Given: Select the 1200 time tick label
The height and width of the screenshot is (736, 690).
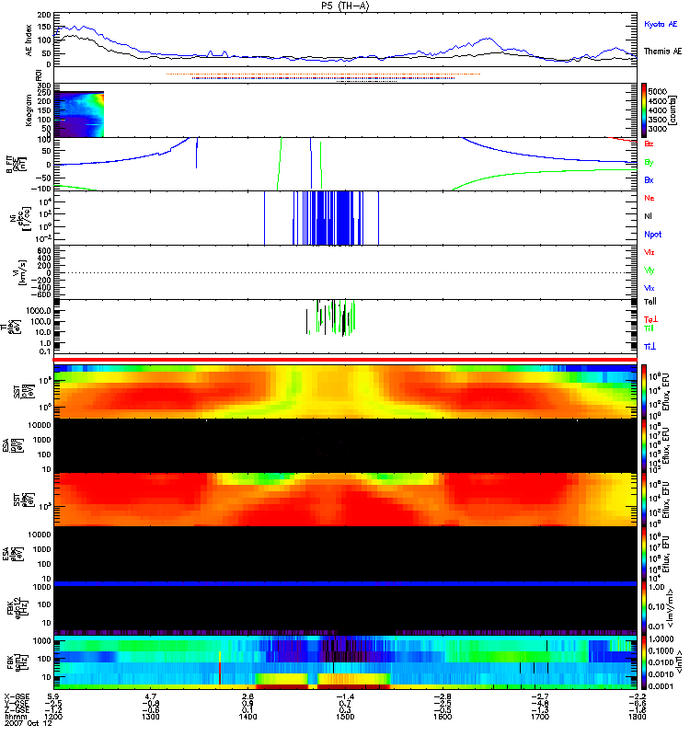Looking at the screenshot, I should pos(53,717).
